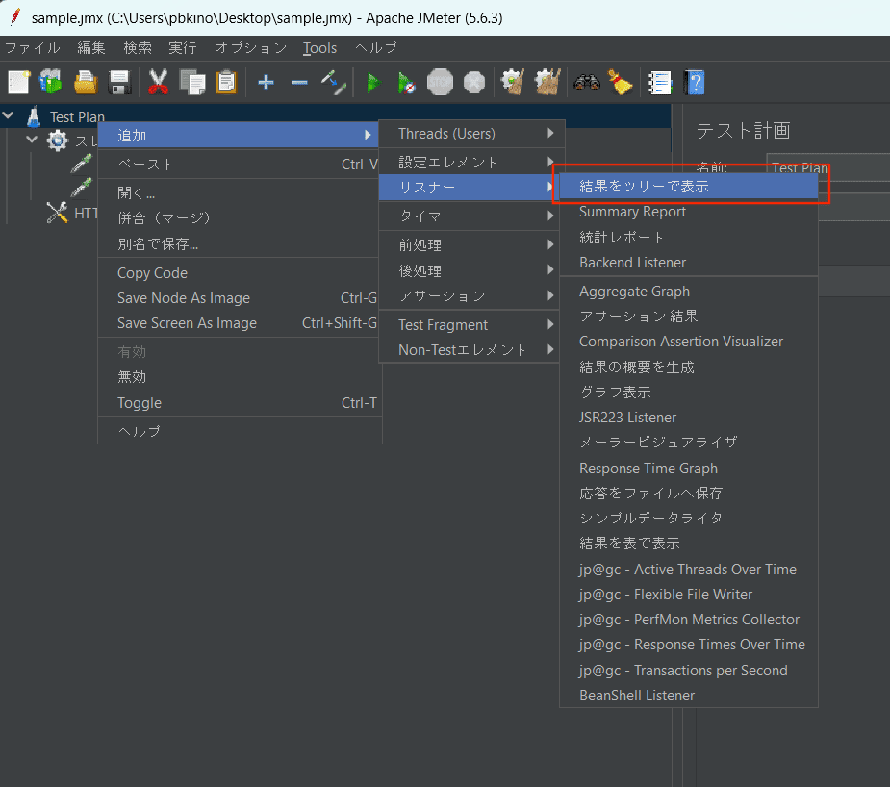Click the Expand All plus icon

266,83
